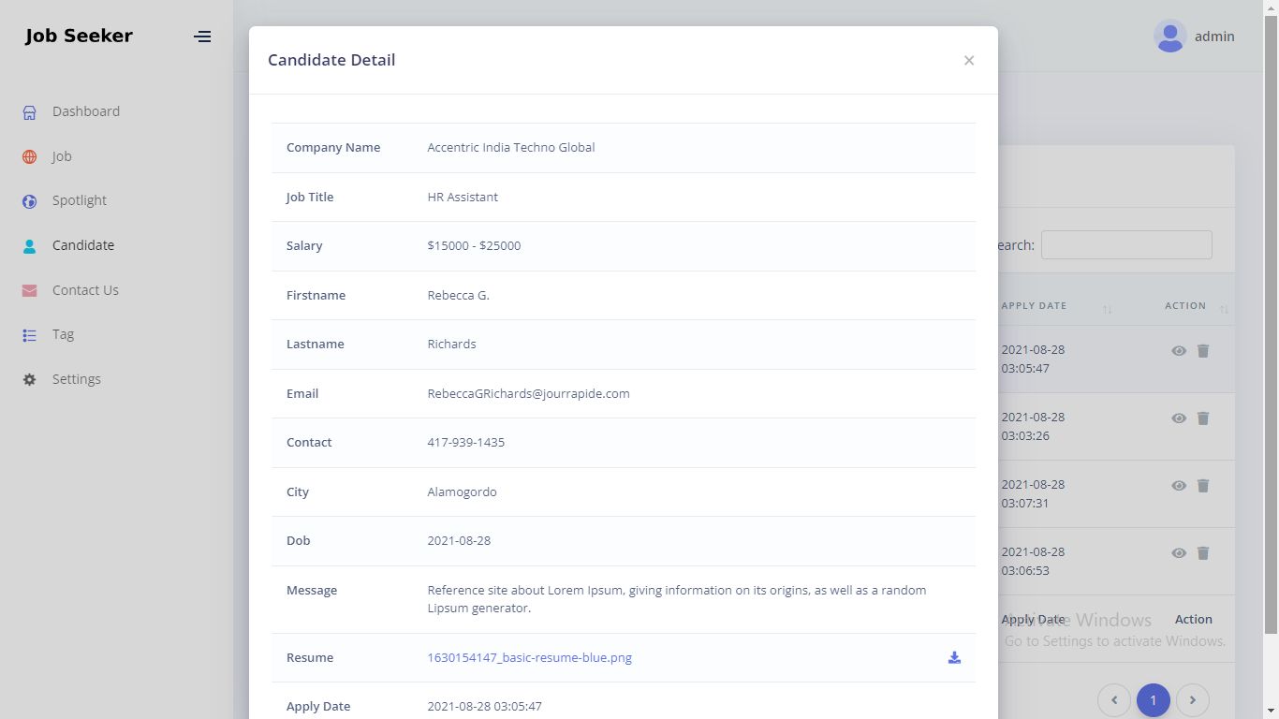This screenshot has height=719, width=1279.
Task: Open the Candidate menu item
Action: pyautogui.click(x=83, y=245)
